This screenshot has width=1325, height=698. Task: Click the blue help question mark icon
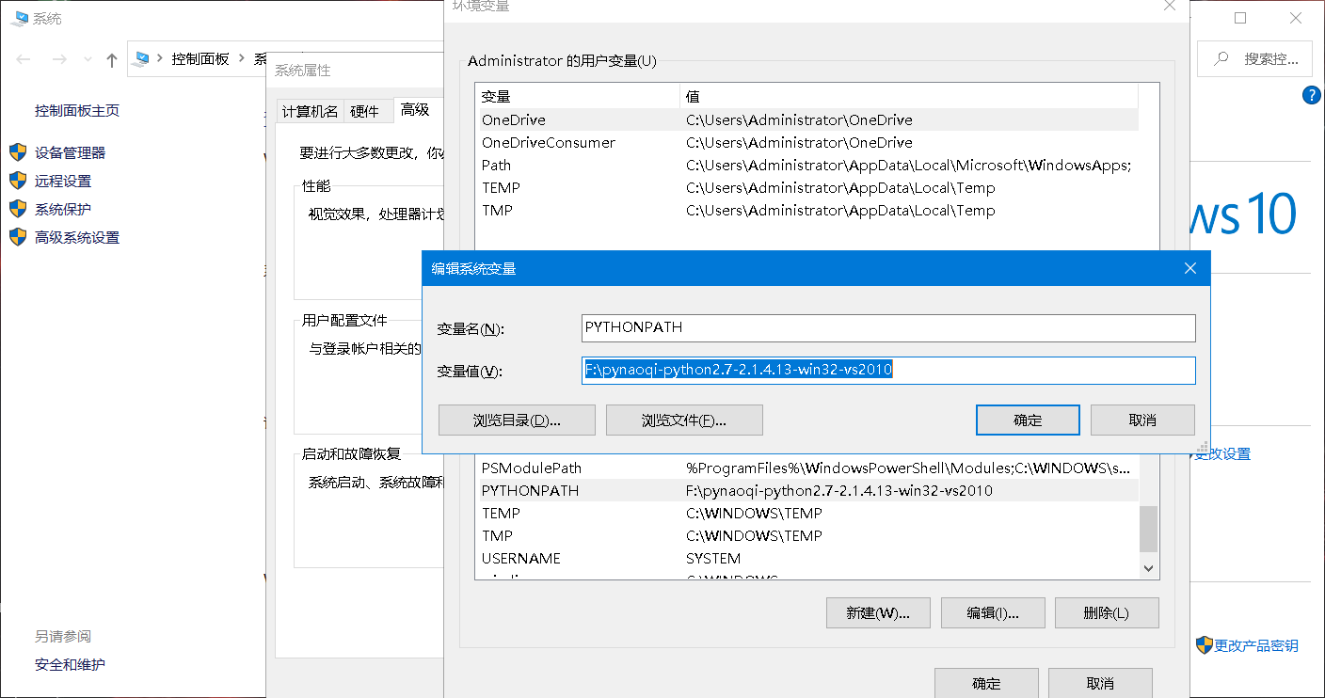tap(1312, 94)
